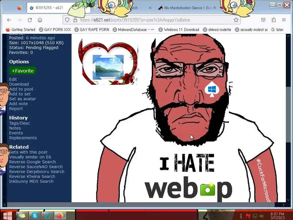View Replacements history
Screen dimensions: 293x220
click(23, 138)
